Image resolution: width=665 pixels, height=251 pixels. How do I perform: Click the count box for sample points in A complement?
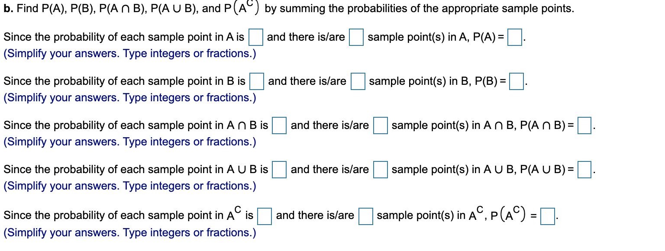366,217
